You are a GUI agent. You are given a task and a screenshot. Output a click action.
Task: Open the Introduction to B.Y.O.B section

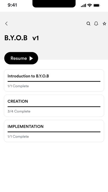[x=54, y=81]
